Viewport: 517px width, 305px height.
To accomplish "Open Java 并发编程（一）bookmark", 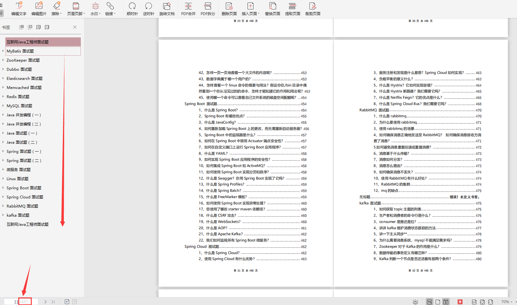I will [24, 115].
